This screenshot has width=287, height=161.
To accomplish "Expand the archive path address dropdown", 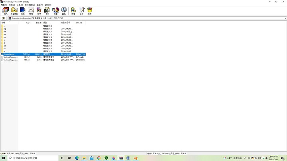I will point(285,18).
